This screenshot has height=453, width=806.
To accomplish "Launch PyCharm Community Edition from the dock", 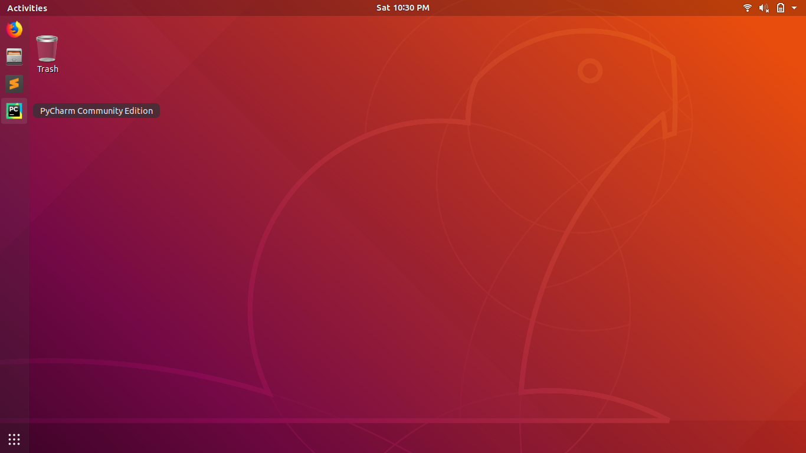I will 14,111.
